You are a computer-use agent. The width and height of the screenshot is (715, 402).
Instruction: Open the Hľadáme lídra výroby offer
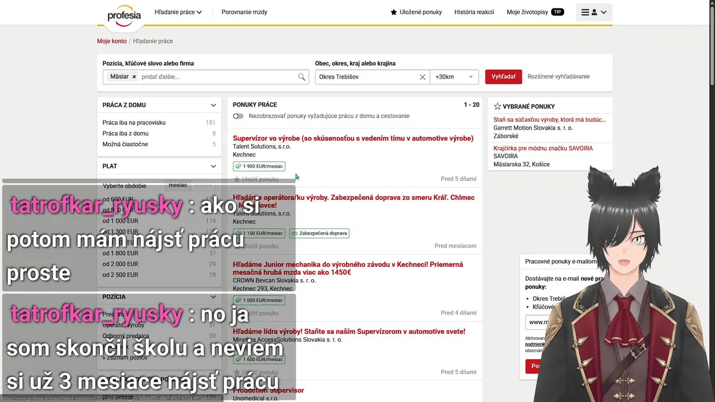(x=349, y=332)
